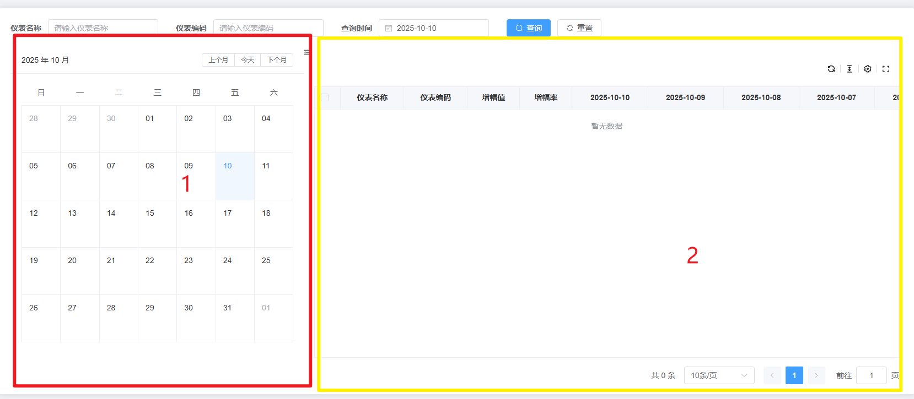Tick the select-all checkbox in the table header
The width and height of the screenshot is (914, 399).
[325, 97]
